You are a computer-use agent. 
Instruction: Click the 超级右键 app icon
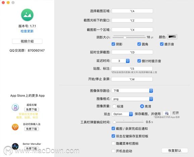pyautogui.click(x=15, y=107)
